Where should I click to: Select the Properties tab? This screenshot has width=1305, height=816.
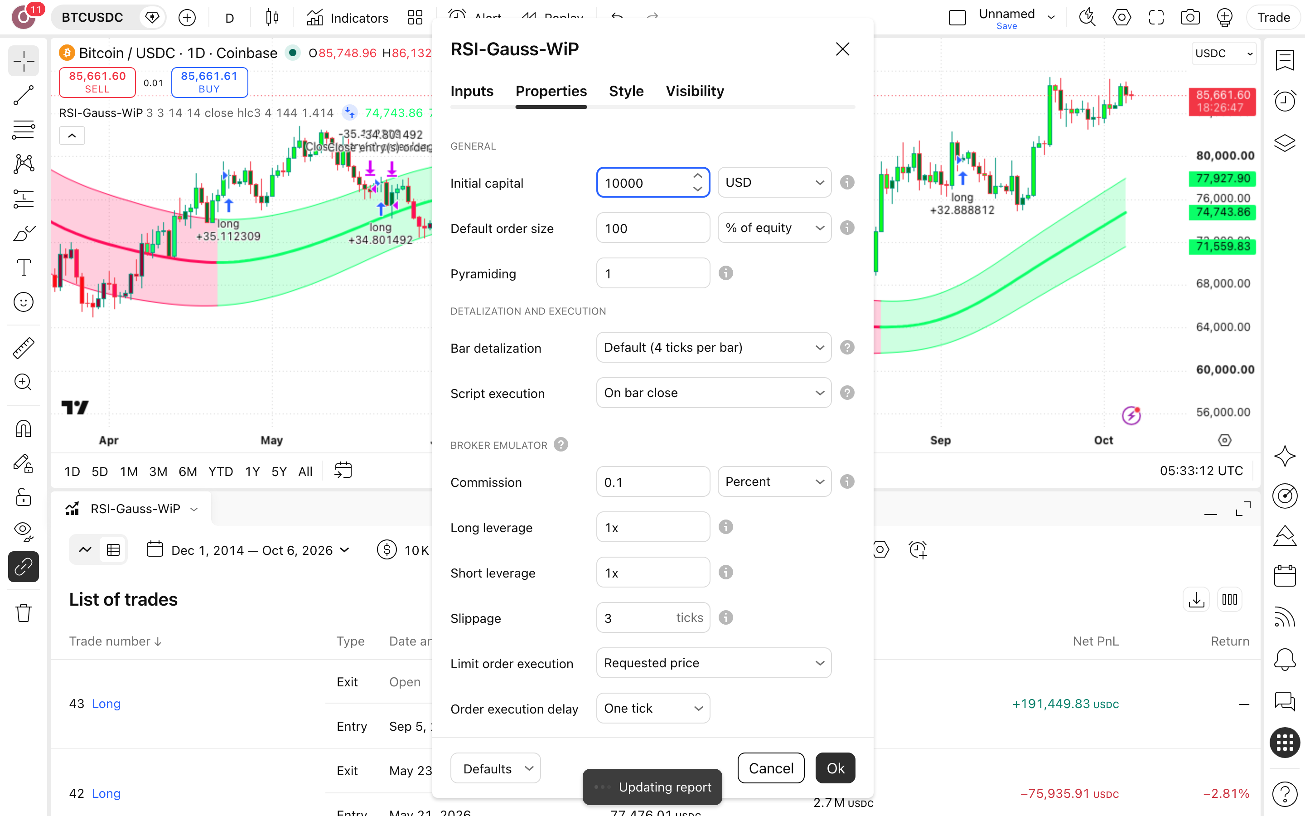[551, 91]
